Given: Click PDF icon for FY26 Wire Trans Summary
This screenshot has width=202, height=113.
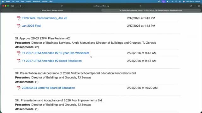Looking at the screenshot, I should point(19,18).
